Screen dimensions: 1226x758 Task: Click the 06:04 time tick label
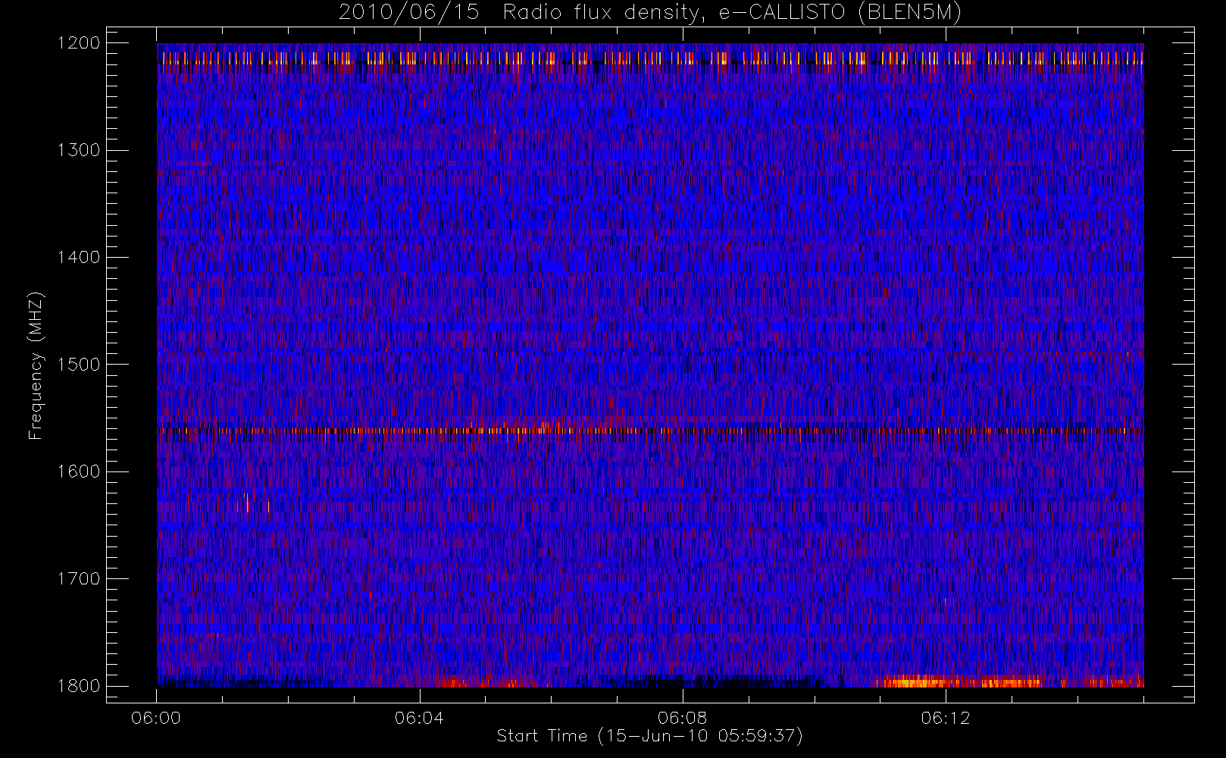(x=419, y=718)
